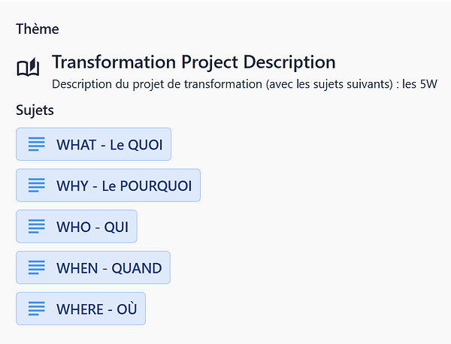Open the WHAT - Le QUOI subject

pos(109,145)
